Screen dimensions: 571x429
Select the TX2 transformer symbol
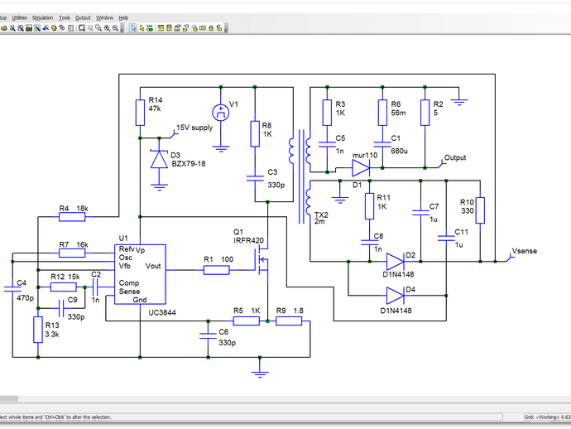301,176
